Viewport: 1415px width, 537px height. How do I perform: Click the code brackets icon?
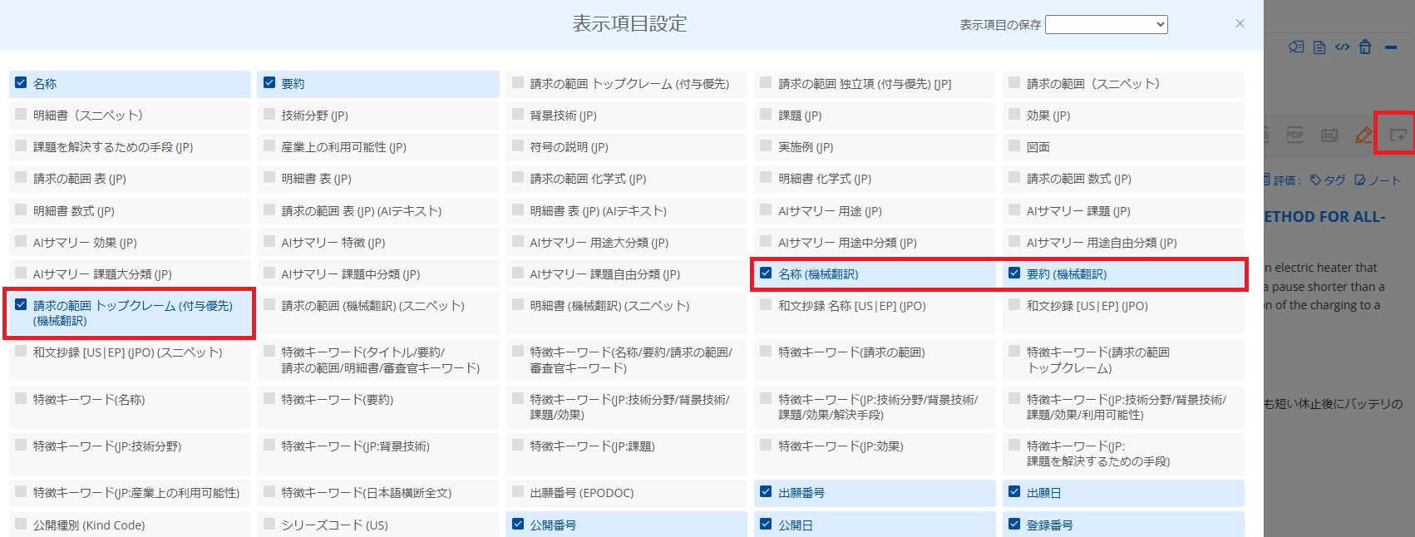pyautogui.click(x=1342, y=47)
